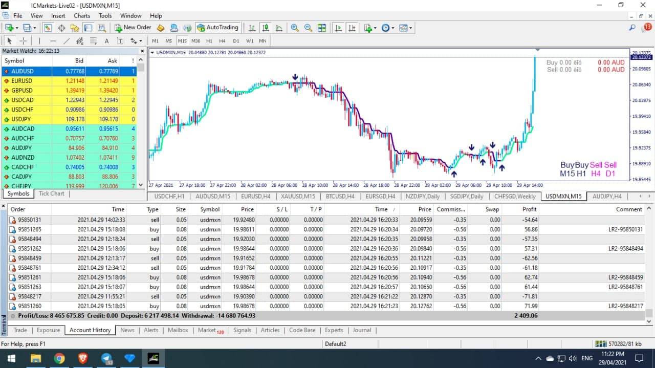Switch to the BTCUSD,H4 chart tab
Image resolution: width=655 pixels, height=368 pixels.
click(x=340, y=197)
